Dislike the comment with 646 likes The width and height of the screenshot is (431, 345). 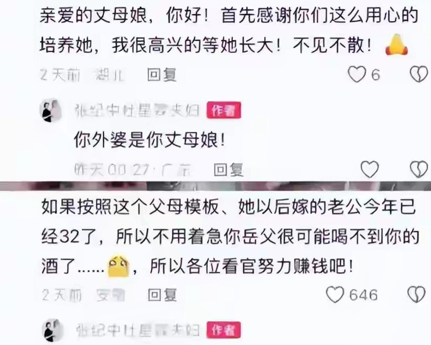pos(416,295)
